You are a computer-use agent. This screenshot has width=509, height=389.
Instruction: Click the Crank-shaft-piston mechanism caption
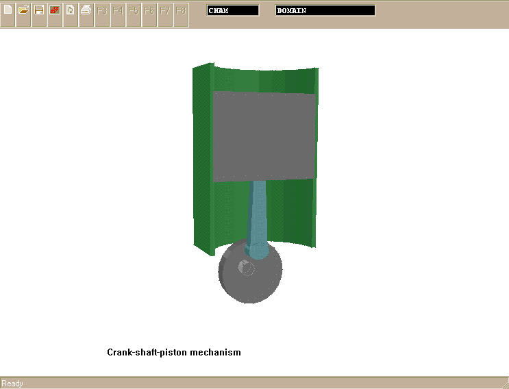click(174, 353)
